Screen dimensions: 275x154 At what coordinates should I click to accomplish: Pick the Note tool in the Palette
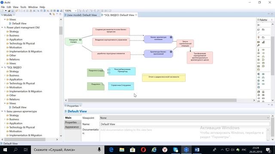[259, 30]
